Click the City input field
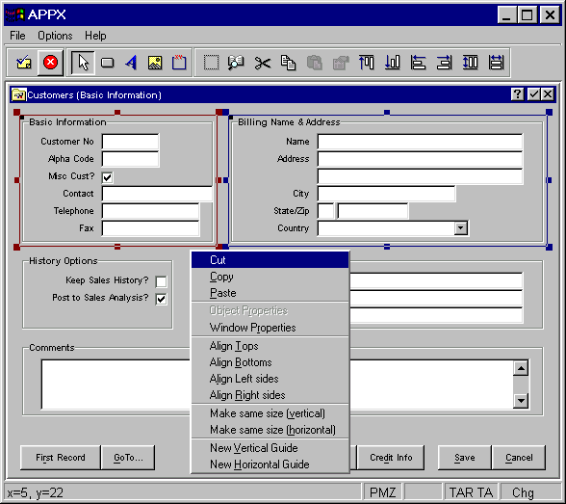The height and width of the screenshot is (504, 566). coord(386,194)
